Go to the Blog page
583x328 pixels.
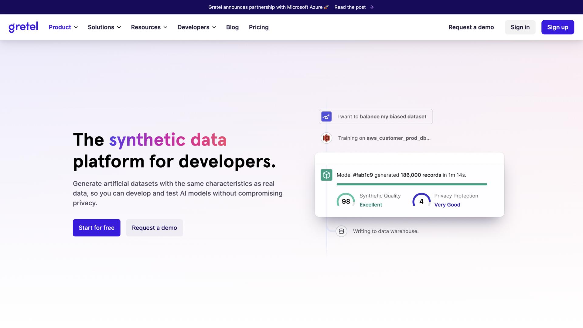(x=232, y=27)
